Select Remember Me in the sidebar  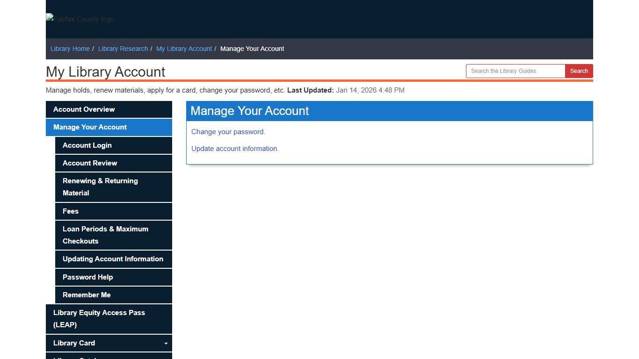coord(87,295)
